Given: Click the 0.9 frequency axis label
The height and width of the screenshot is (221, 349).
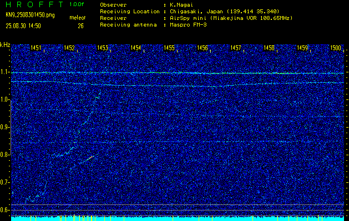Looking at the screenshot, I should (x=4, y=127).
